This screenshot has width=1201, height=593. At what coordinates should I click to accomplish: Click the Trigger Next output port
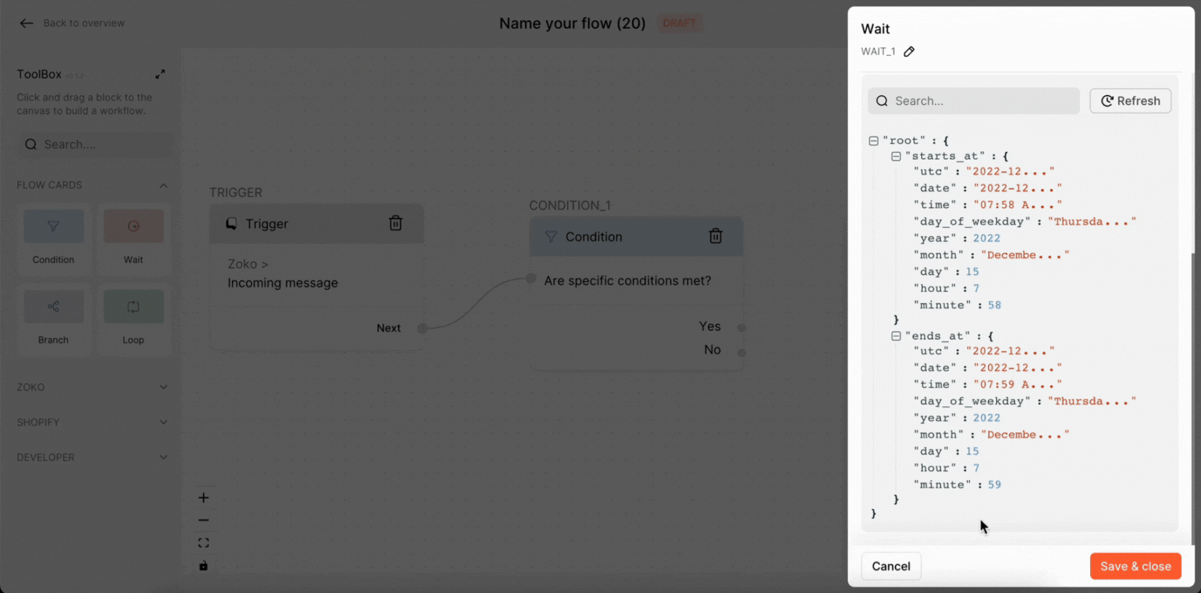422,328
